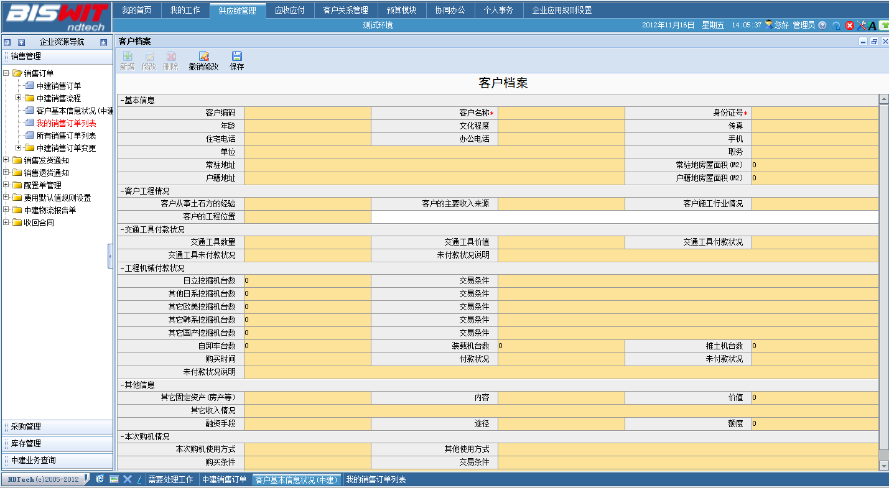Open the 协同办公 tab

click(x=450, y=10)
